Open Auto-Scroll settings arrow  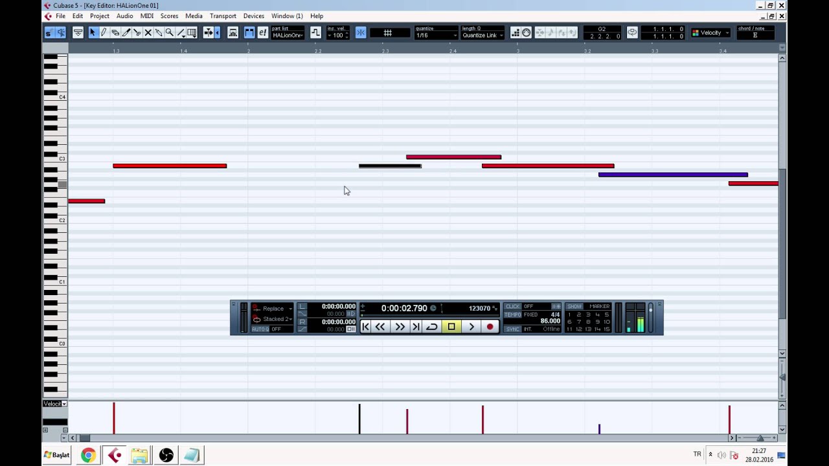217,32
